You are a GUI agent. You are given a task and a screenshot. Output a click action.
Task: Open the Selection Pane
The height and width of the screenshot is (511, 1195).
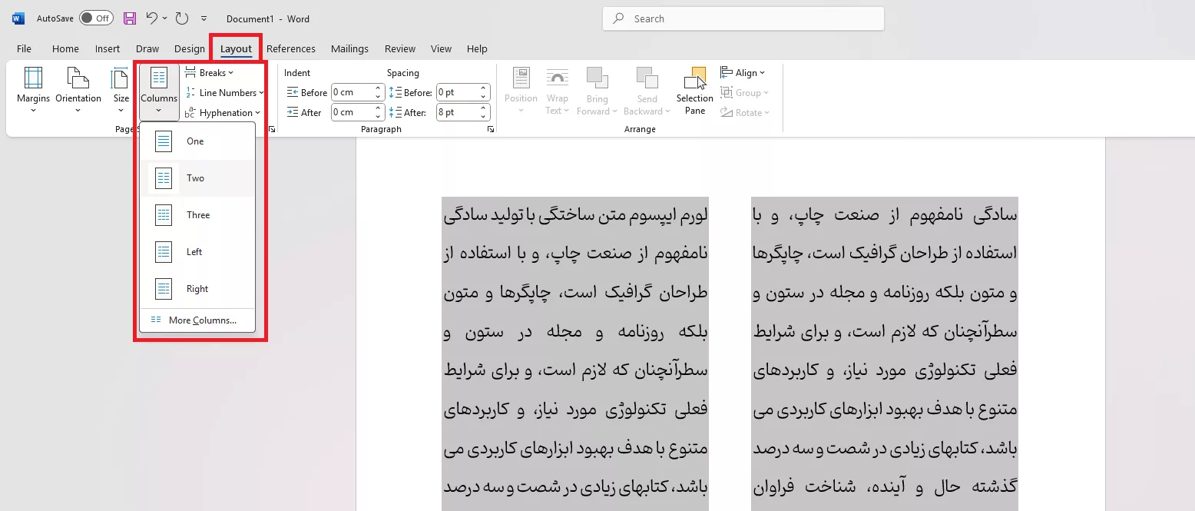[x=695, y=91]
